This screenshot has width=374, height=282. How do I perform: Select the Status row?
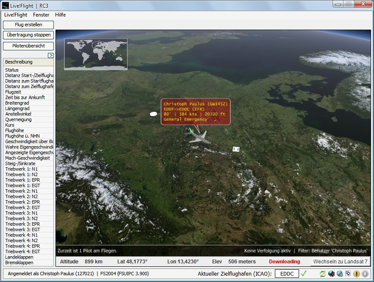(28, 70)
